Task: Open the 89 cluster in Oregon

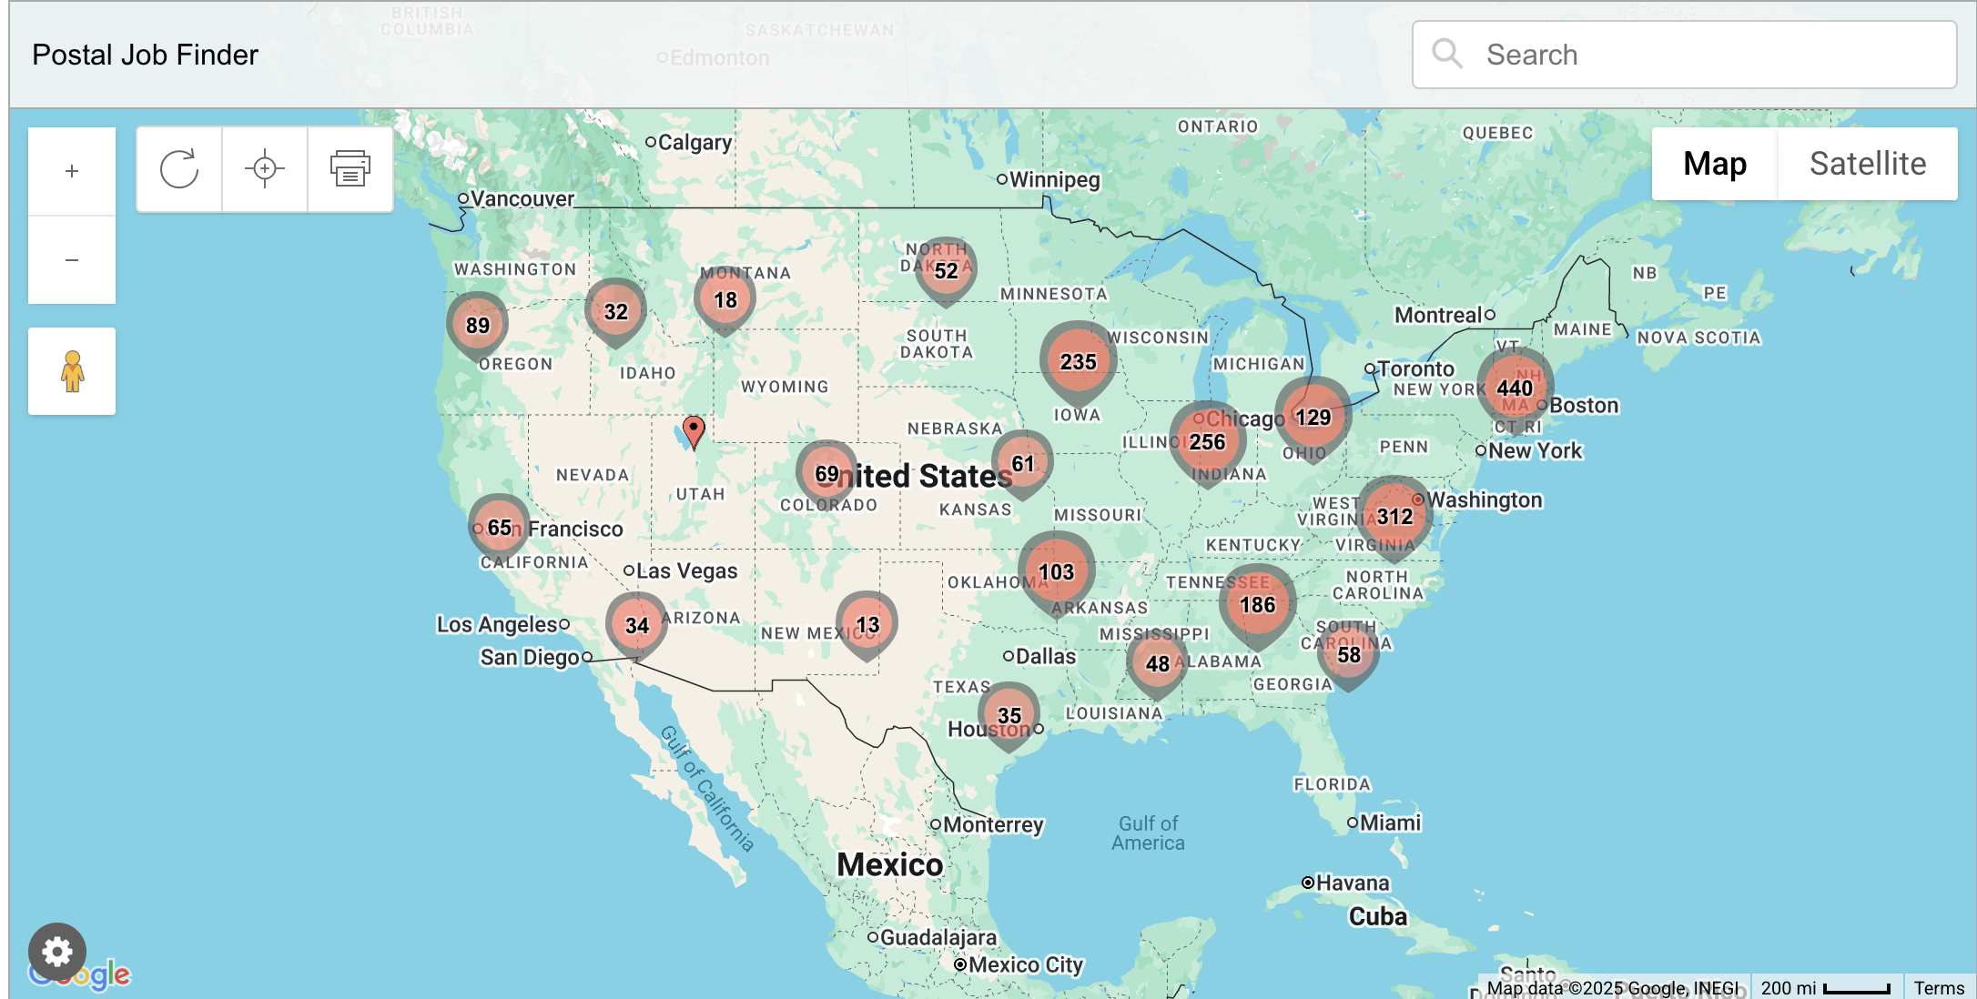Action: click(x=477, y=326)
